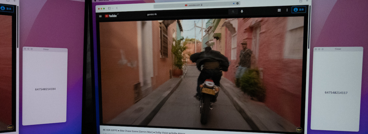
Task: Select the '4K HDR 60FPS Bike Chase Scene' video title
Action: 144,131
